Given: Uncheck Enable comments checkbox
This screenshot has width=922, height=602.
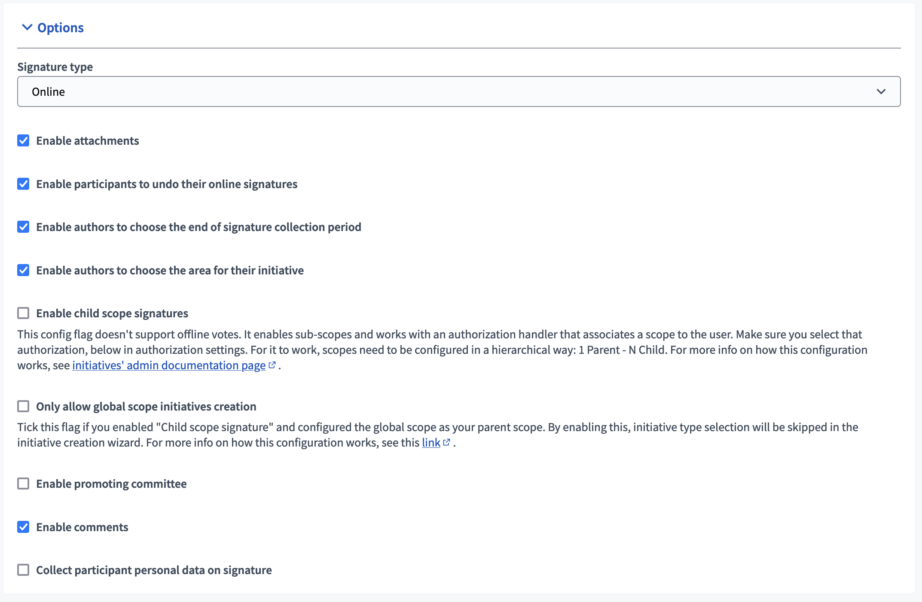Looking at the screenshot, I should 23,527.
